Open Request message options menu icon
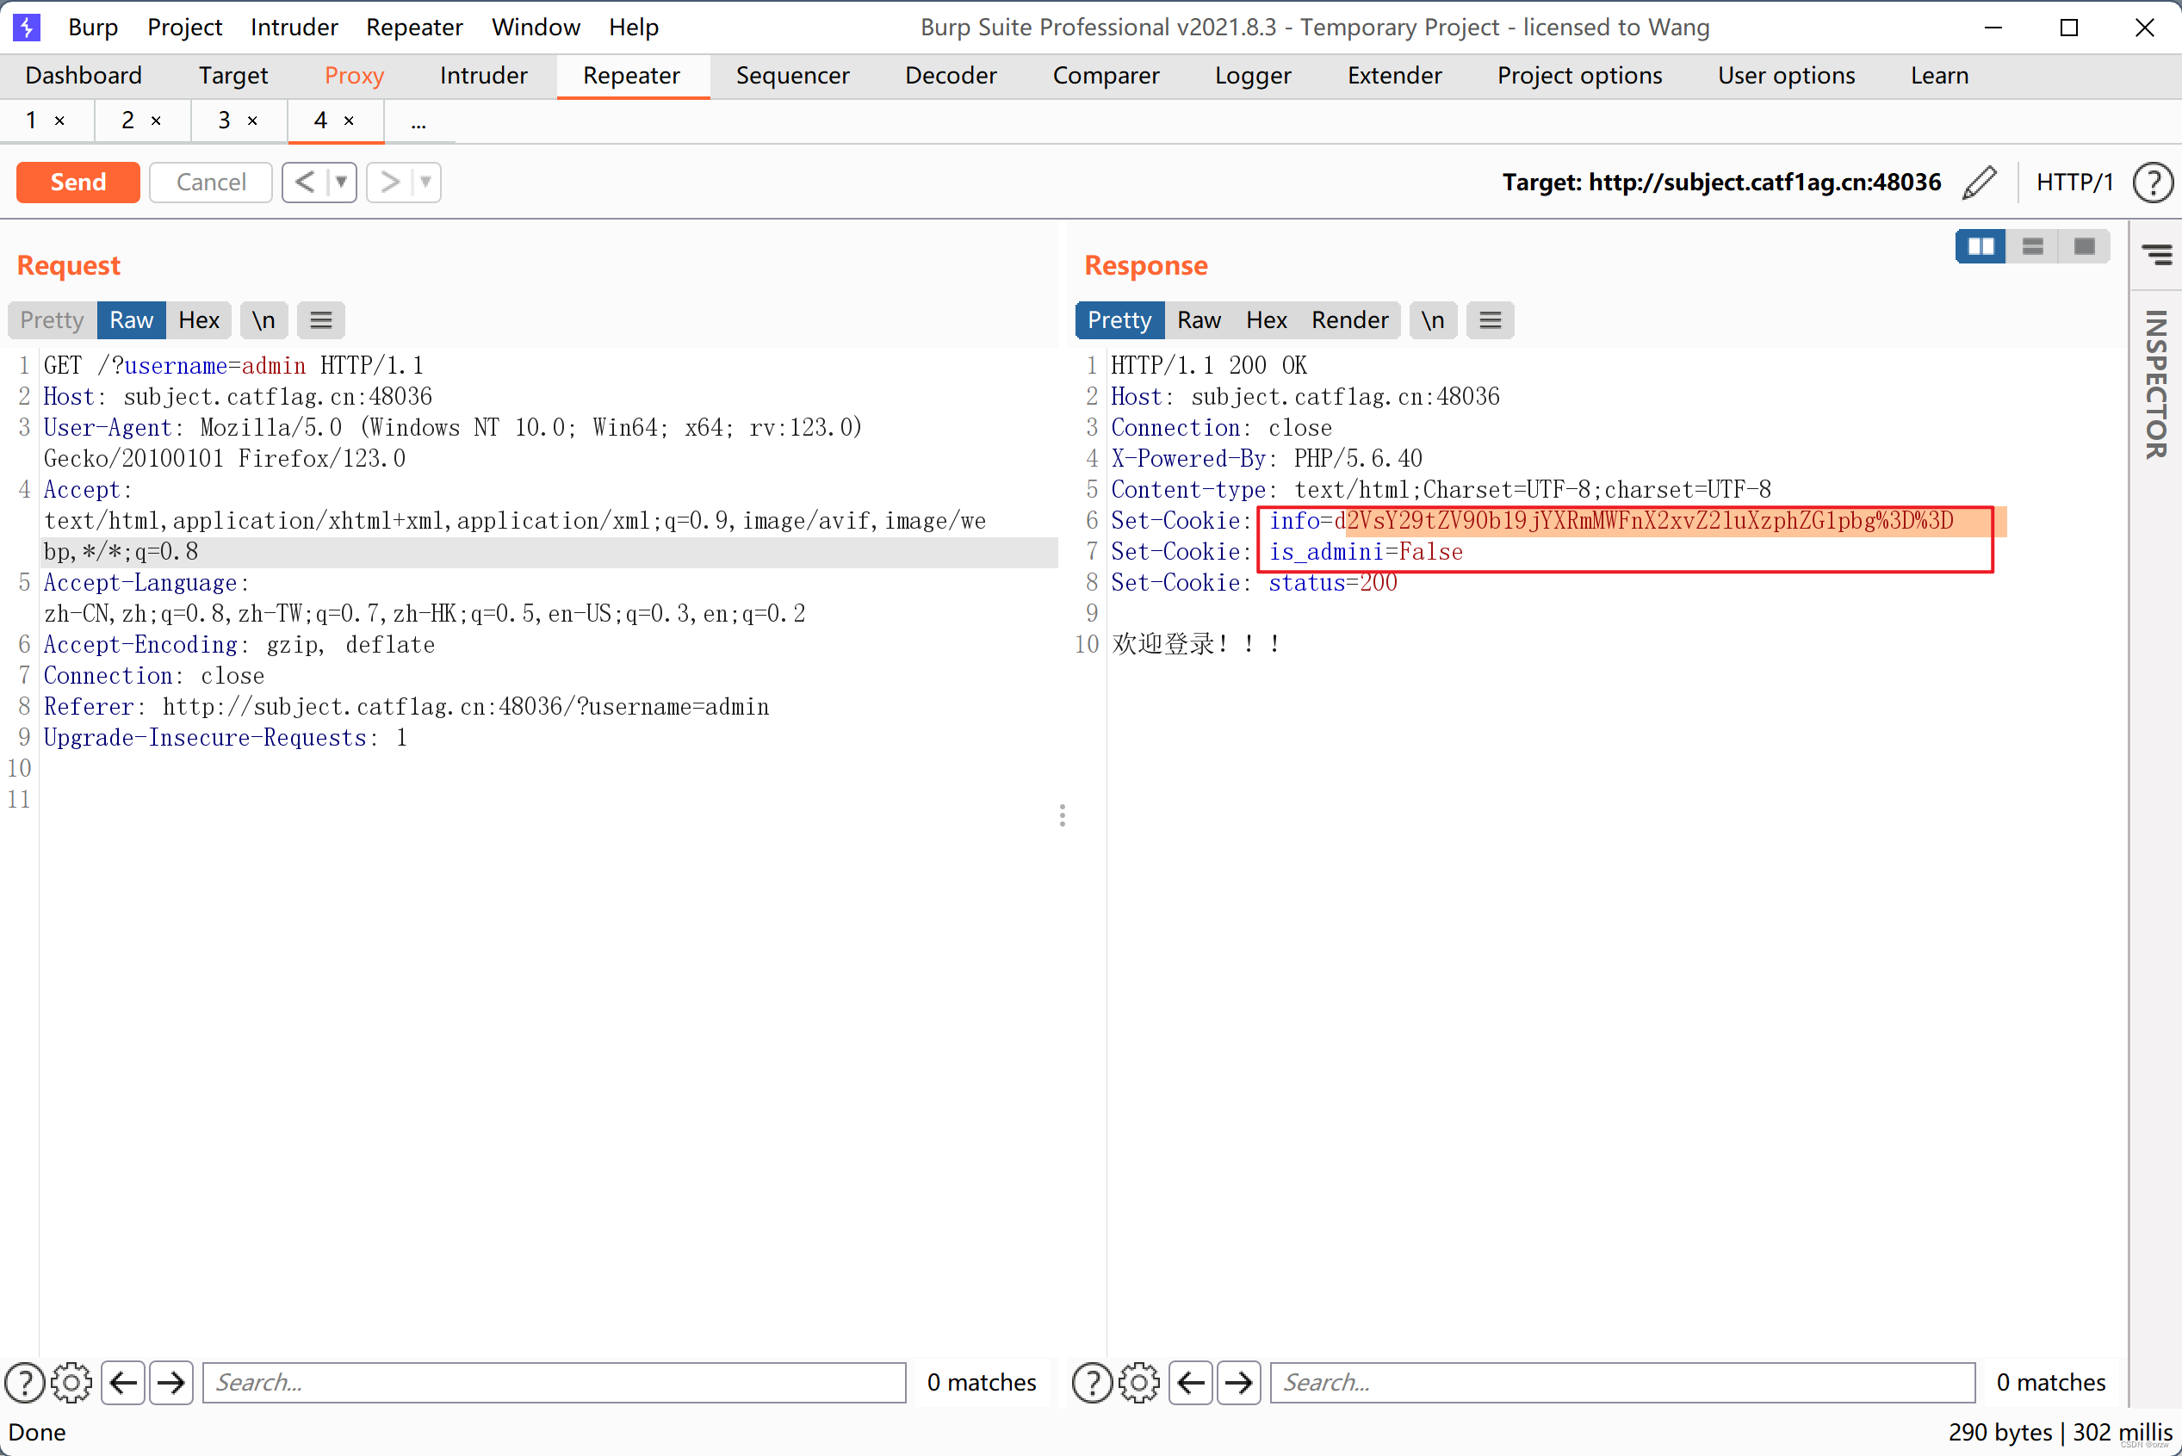The height and width of the screenshot is (1456, 2182). [x=321, y=320]
